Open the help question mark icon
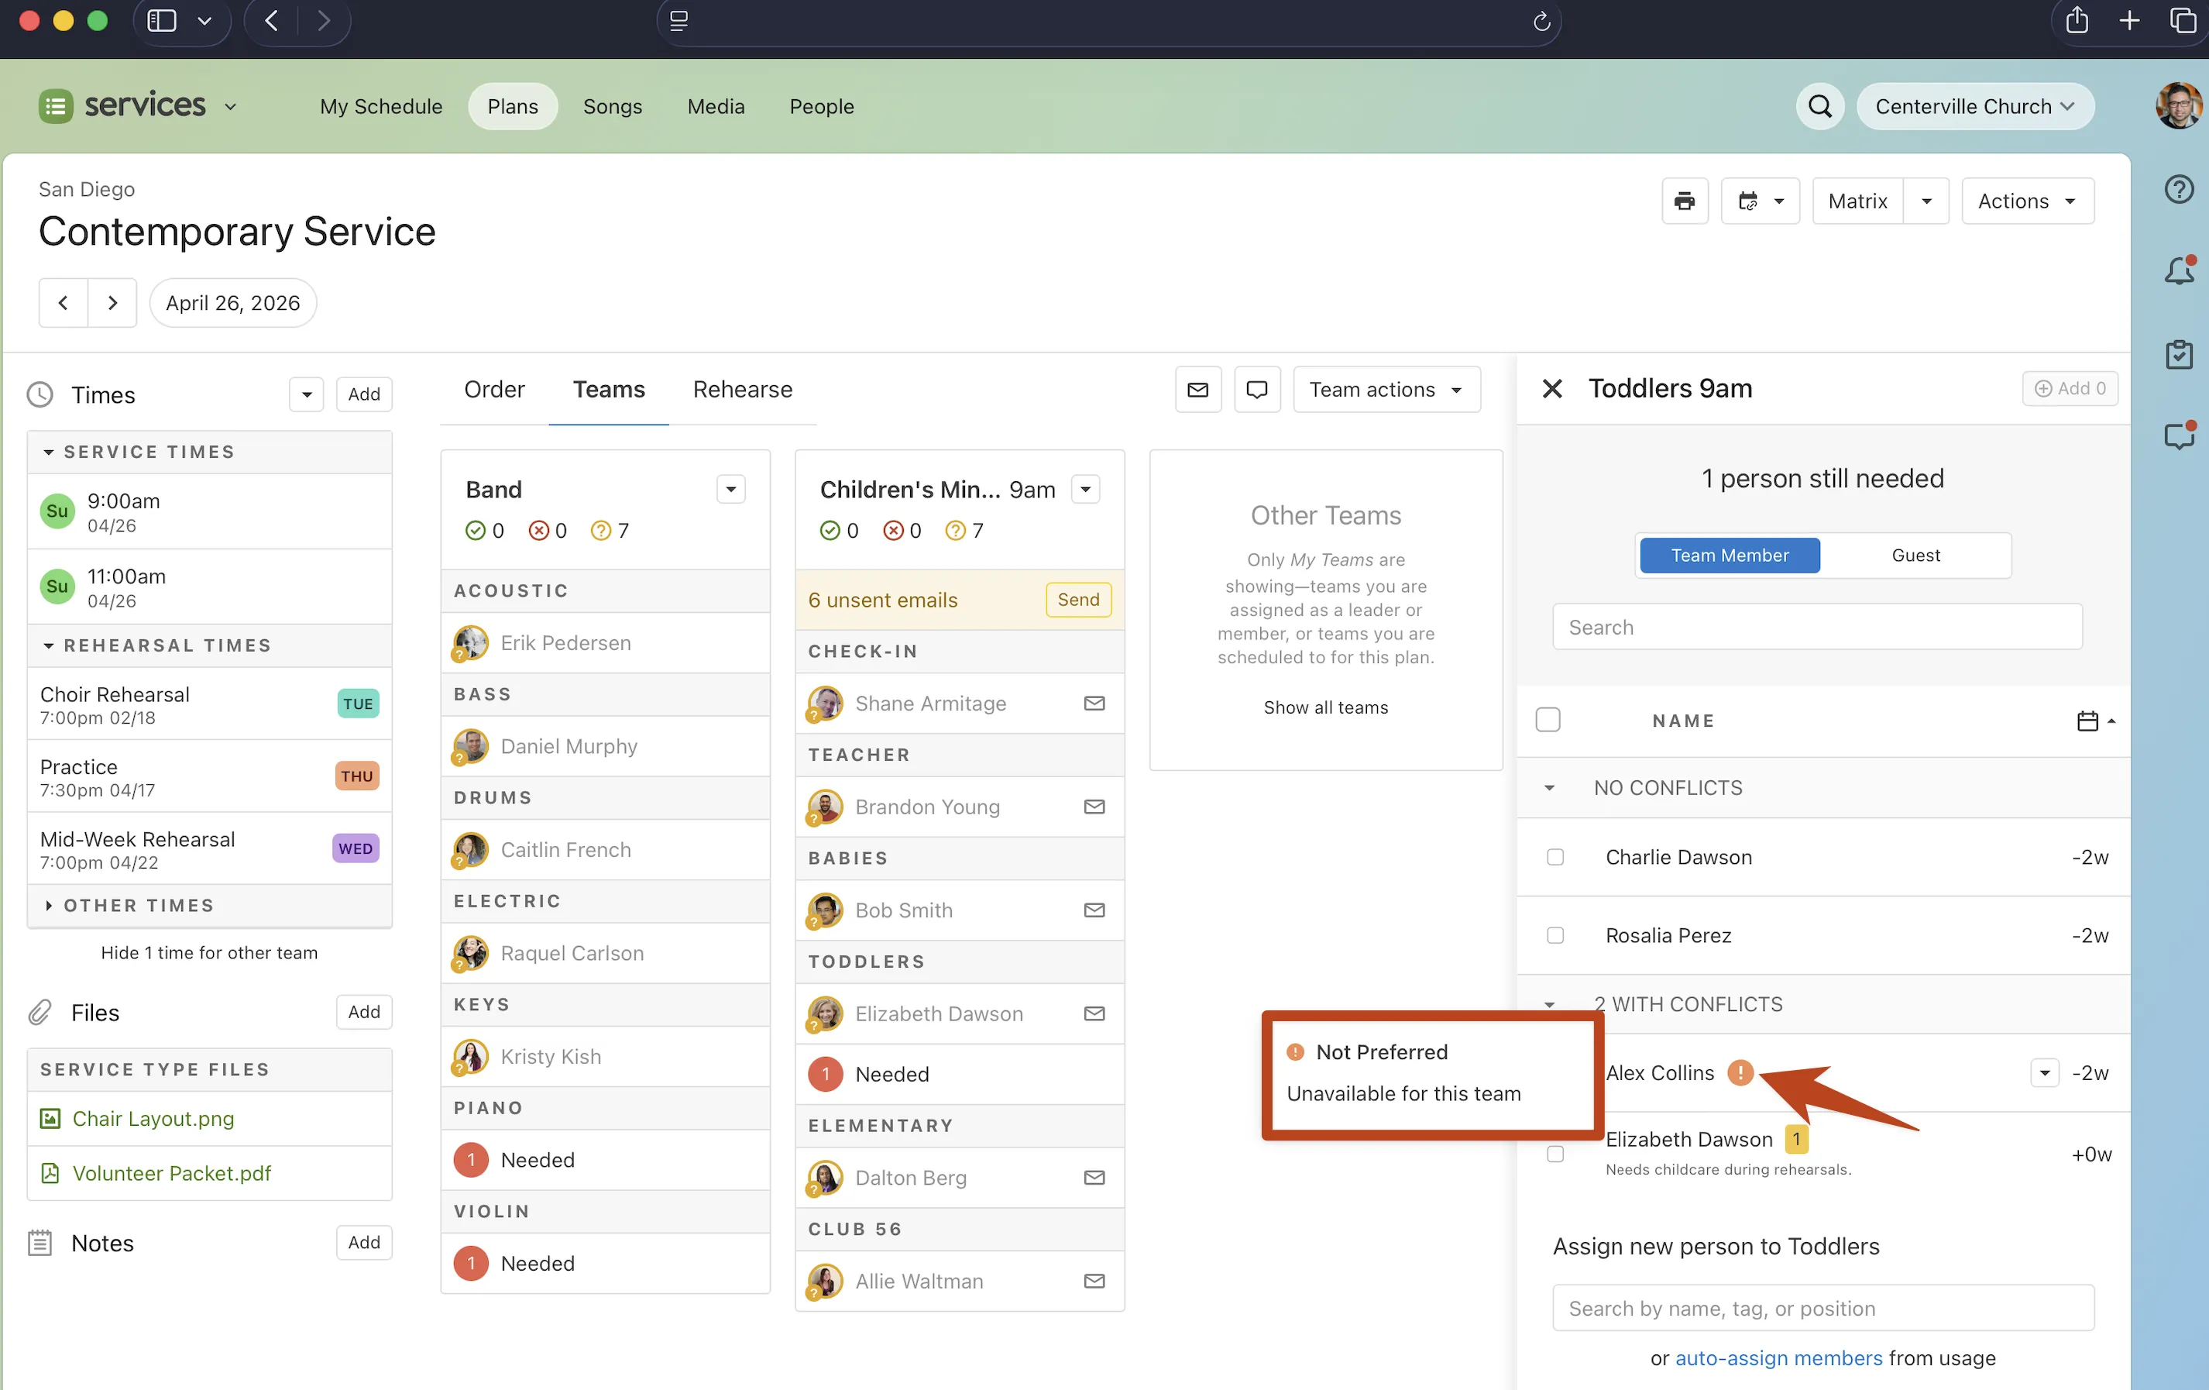 pyautogui.click(x=2180, y=189)
